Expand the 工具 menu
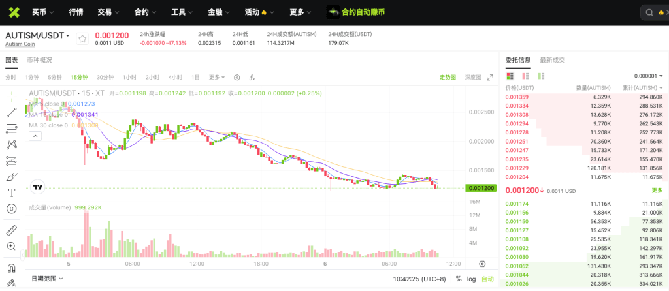The image size is (669, 291). [x=182, y=12]
